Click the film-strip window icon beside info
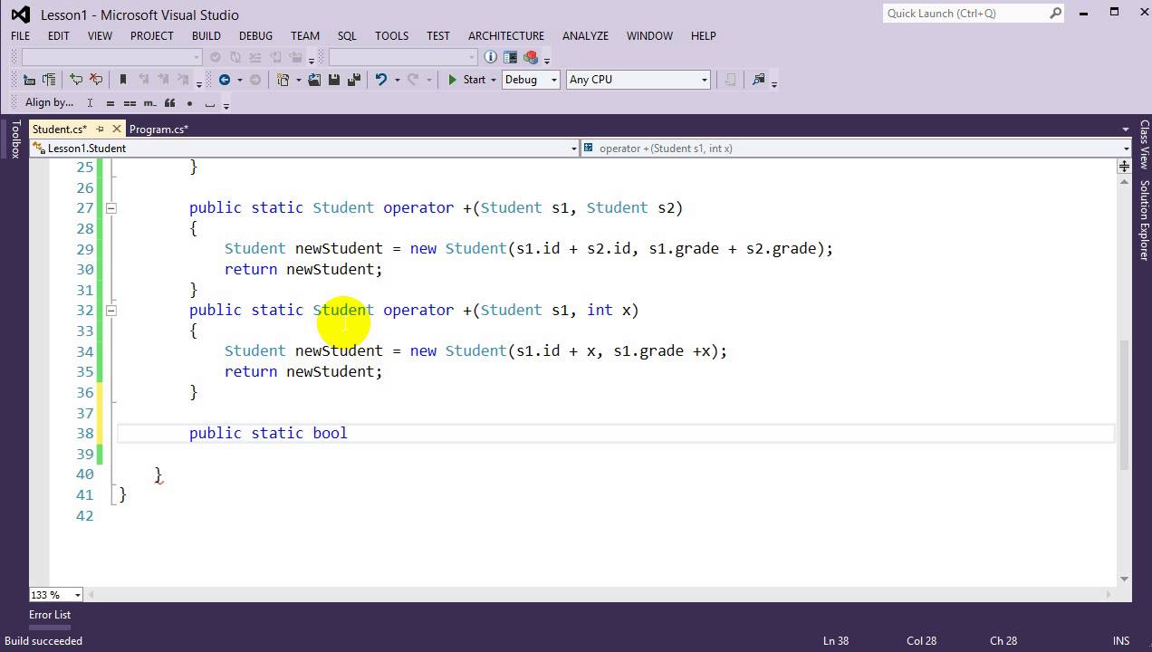This screenshot has height=652, width=1152. pos(510,57)
